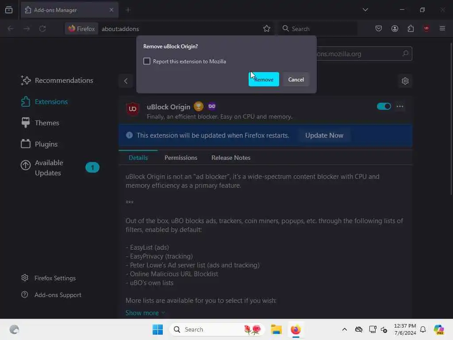Check Report this extension to Mozilla
The image size is (453, 340).
click(147, 61)
